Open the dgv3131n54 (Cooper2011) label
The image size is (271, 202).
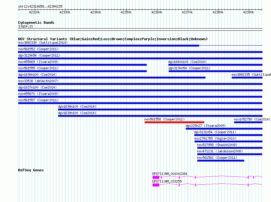click(215, 132)
